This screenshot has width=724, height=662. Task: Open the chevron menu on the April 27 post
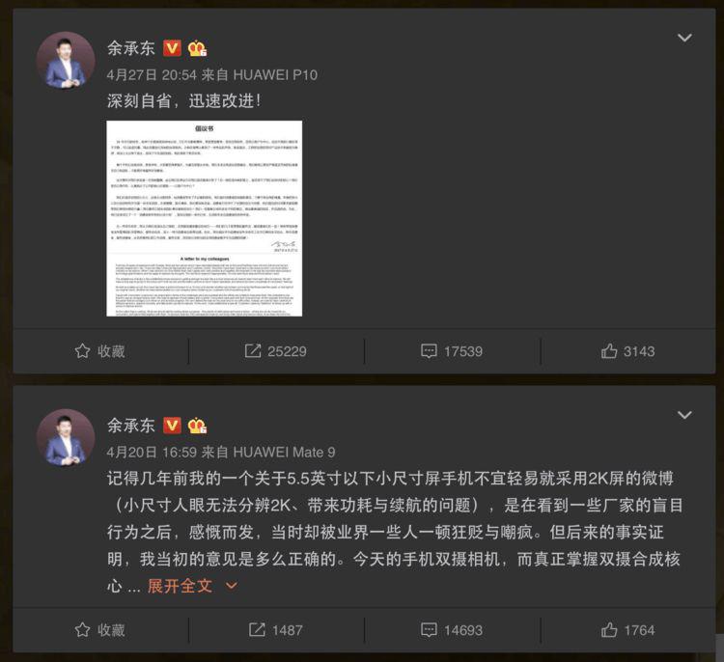[684, 38]
